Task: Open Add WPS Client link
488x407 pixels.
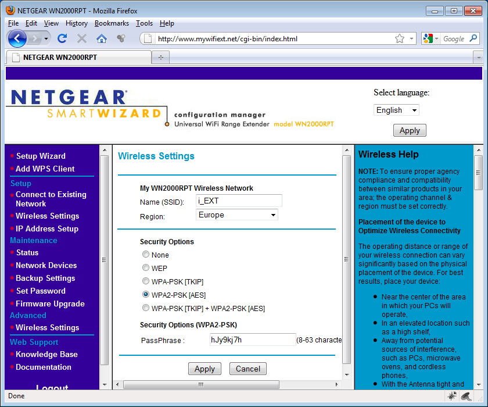Action: (x=45, y=169)
